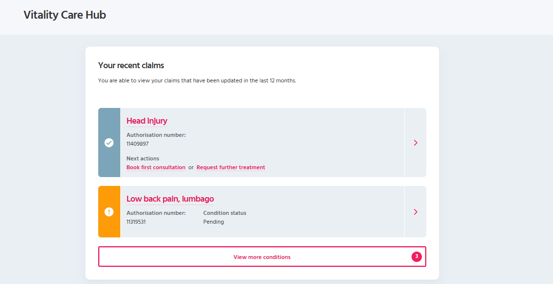Expand the Head injury claim chevron
The width and height of the screenshot is (553, 284).
pos(415,143)
